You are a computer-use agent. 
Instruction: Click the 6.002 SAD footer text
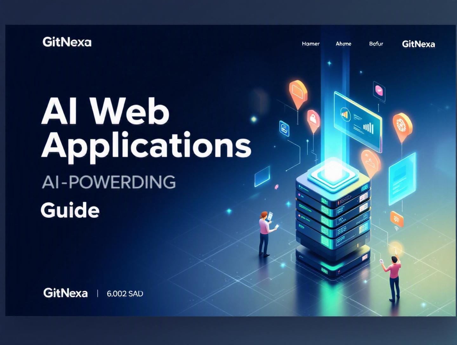click(125, 294)
